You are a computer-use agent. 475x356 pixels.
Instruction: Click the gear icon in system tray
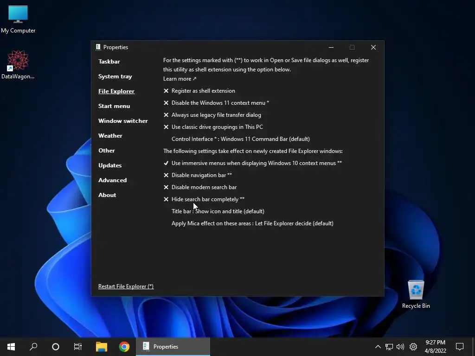click(x=413, y=347)
